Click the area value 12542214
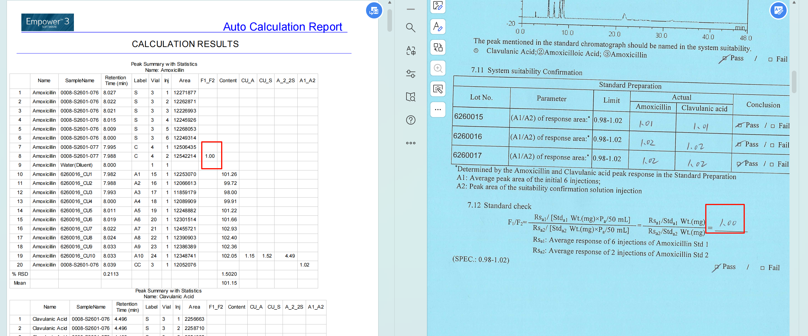Image resolution: width=808 pixels, height=336 pixels. point(185,156)
